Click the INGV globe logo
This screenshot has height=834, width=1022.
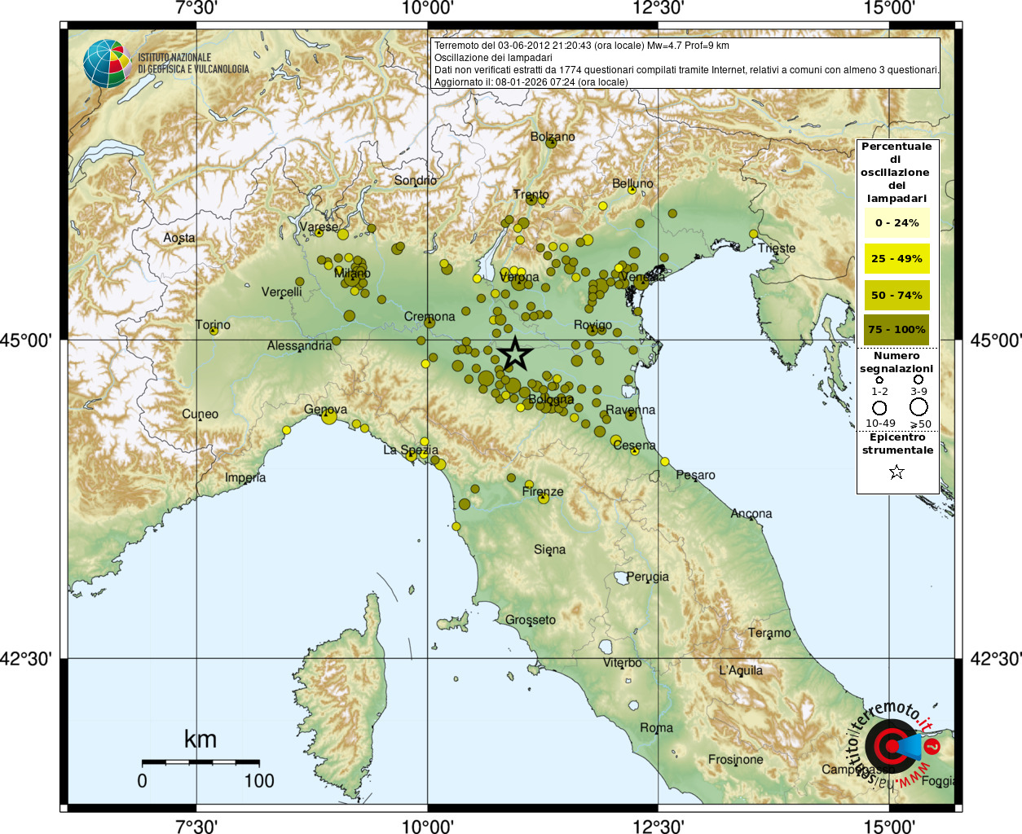tap(107, 64)
